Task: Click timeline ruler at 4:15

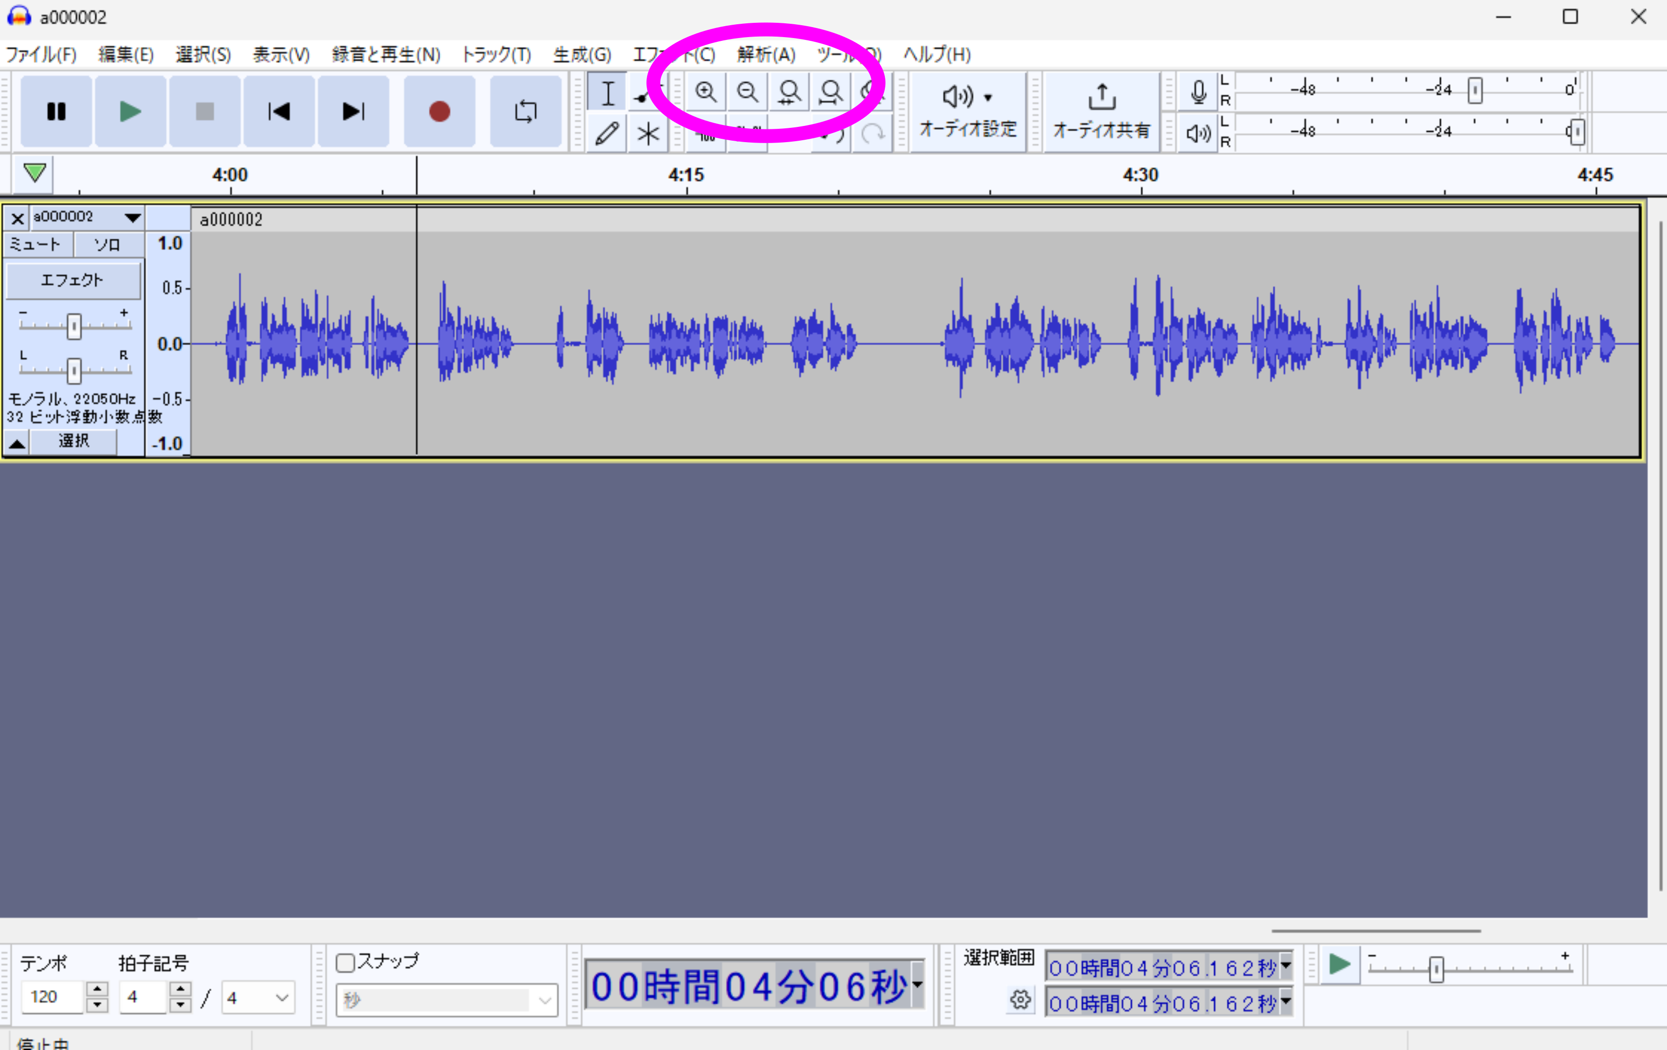Action: [686, 175]
